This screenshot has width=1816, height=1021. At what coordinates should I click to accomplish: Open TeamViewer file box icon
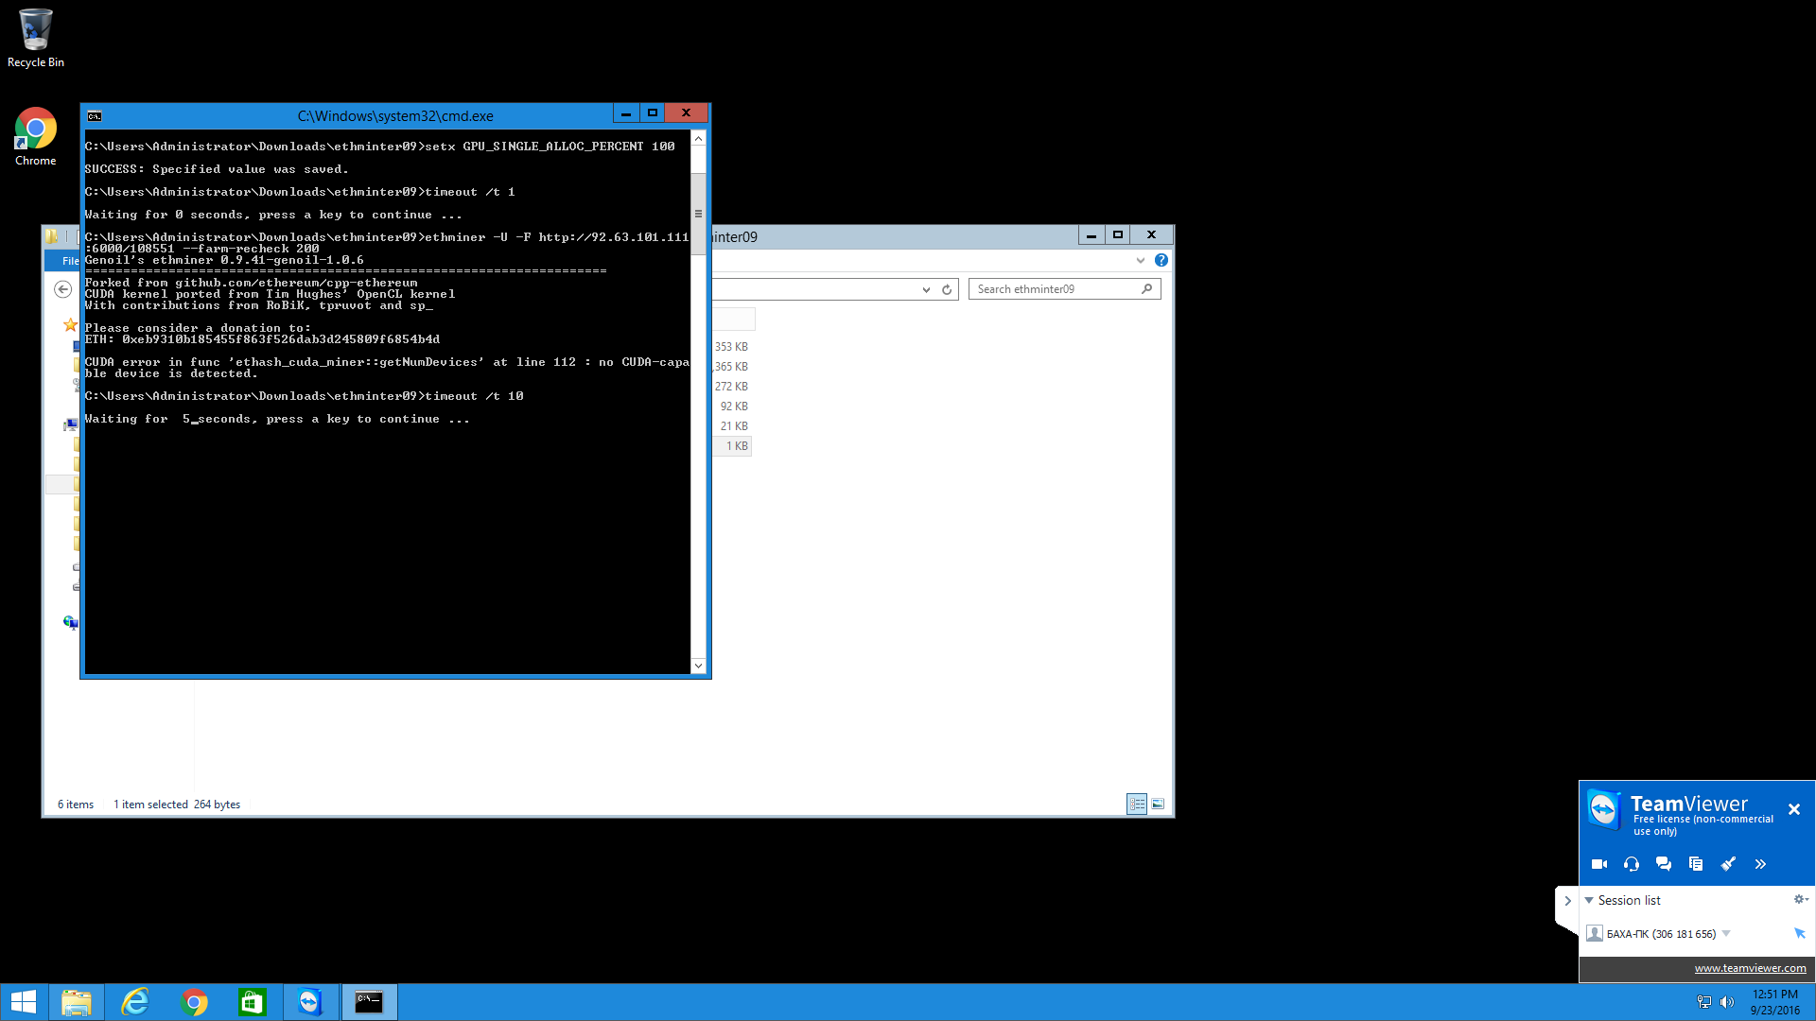click(x=1696, y=864)
